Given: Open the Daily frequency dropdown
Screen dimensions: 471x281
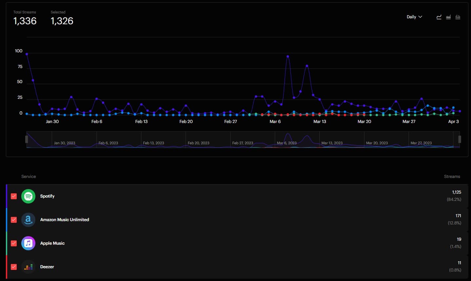Looking at the screenshot, I should pyautogui.click(x=414, y=17).
